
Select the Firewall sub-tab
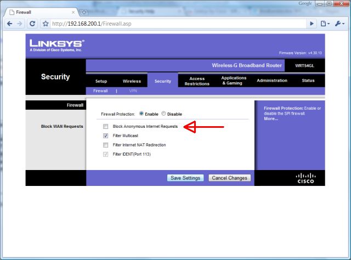click(100, 91)
